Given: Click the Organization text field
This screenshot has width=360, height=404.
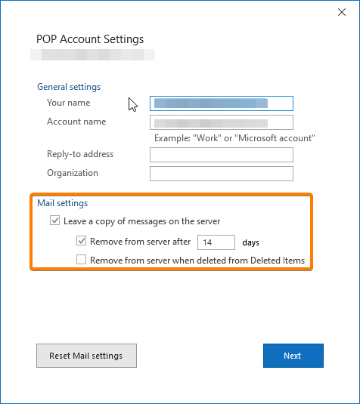Looking at the screenshot, I should (222, 174).
